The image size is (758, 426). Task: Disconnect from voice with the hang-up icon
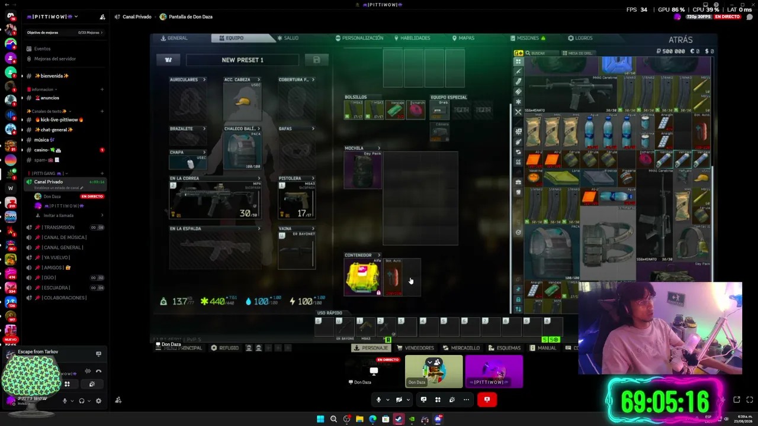pyautogui.click(x=98, y=372)
